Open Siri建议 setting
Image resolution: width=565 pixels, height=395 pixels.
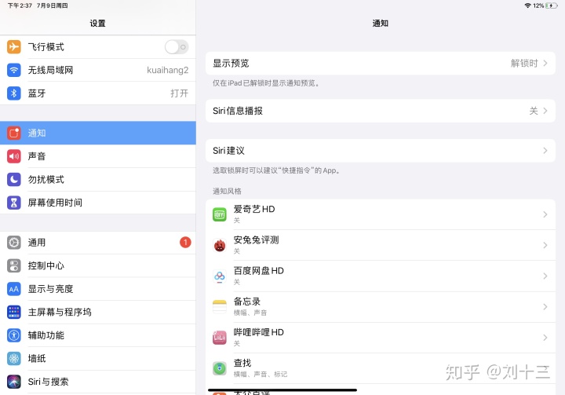click(x=380, y=151)
